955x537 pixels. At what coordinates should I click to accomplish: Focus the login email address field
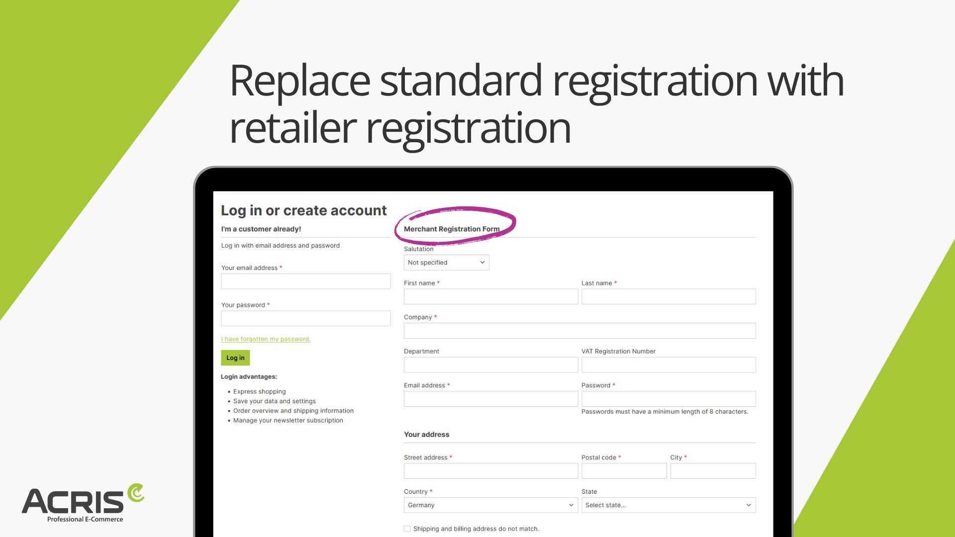pos(305,281)
